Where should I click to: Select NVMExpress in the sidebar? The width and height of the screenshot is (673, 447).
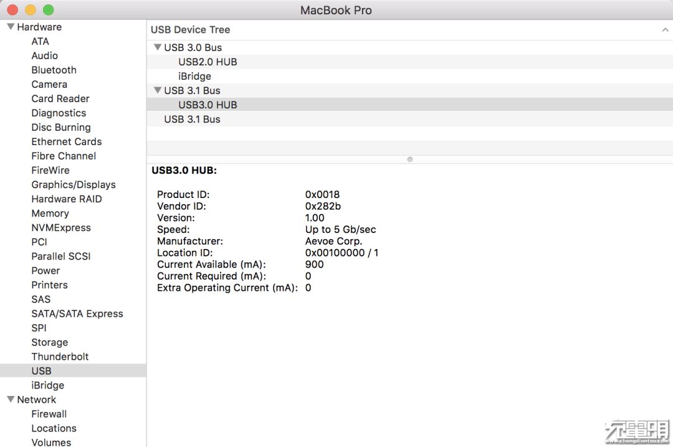pos(61,228)
